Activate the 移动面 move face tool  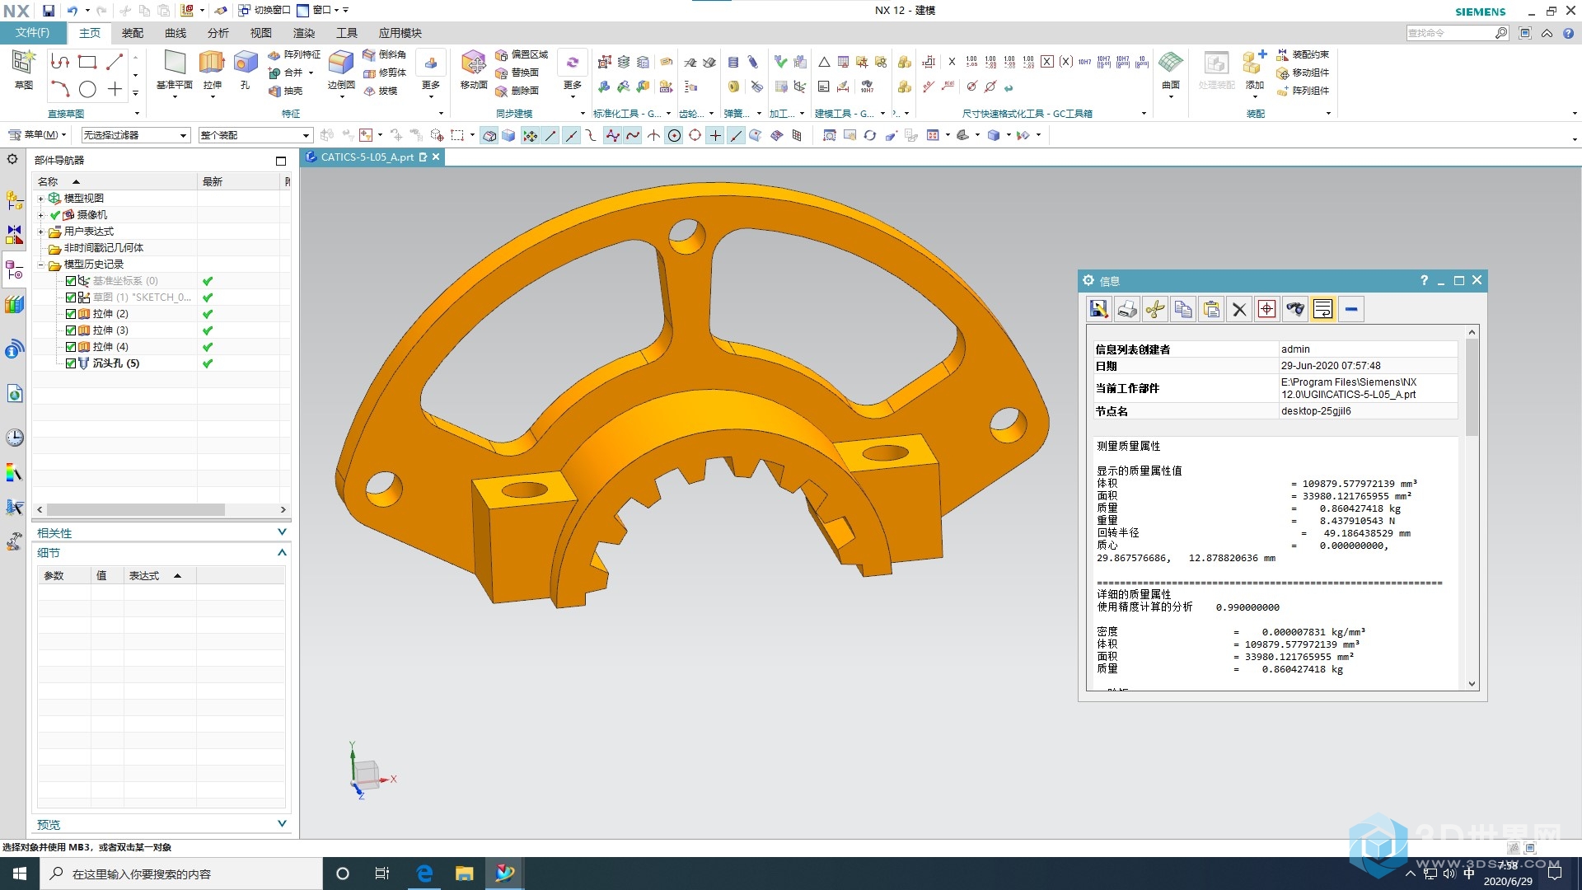pyautogui.click(x=474, y=69)
